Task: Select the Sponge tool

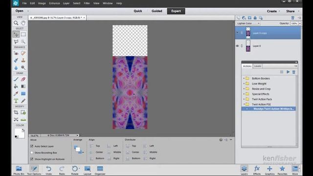Action: coord(23,67)
